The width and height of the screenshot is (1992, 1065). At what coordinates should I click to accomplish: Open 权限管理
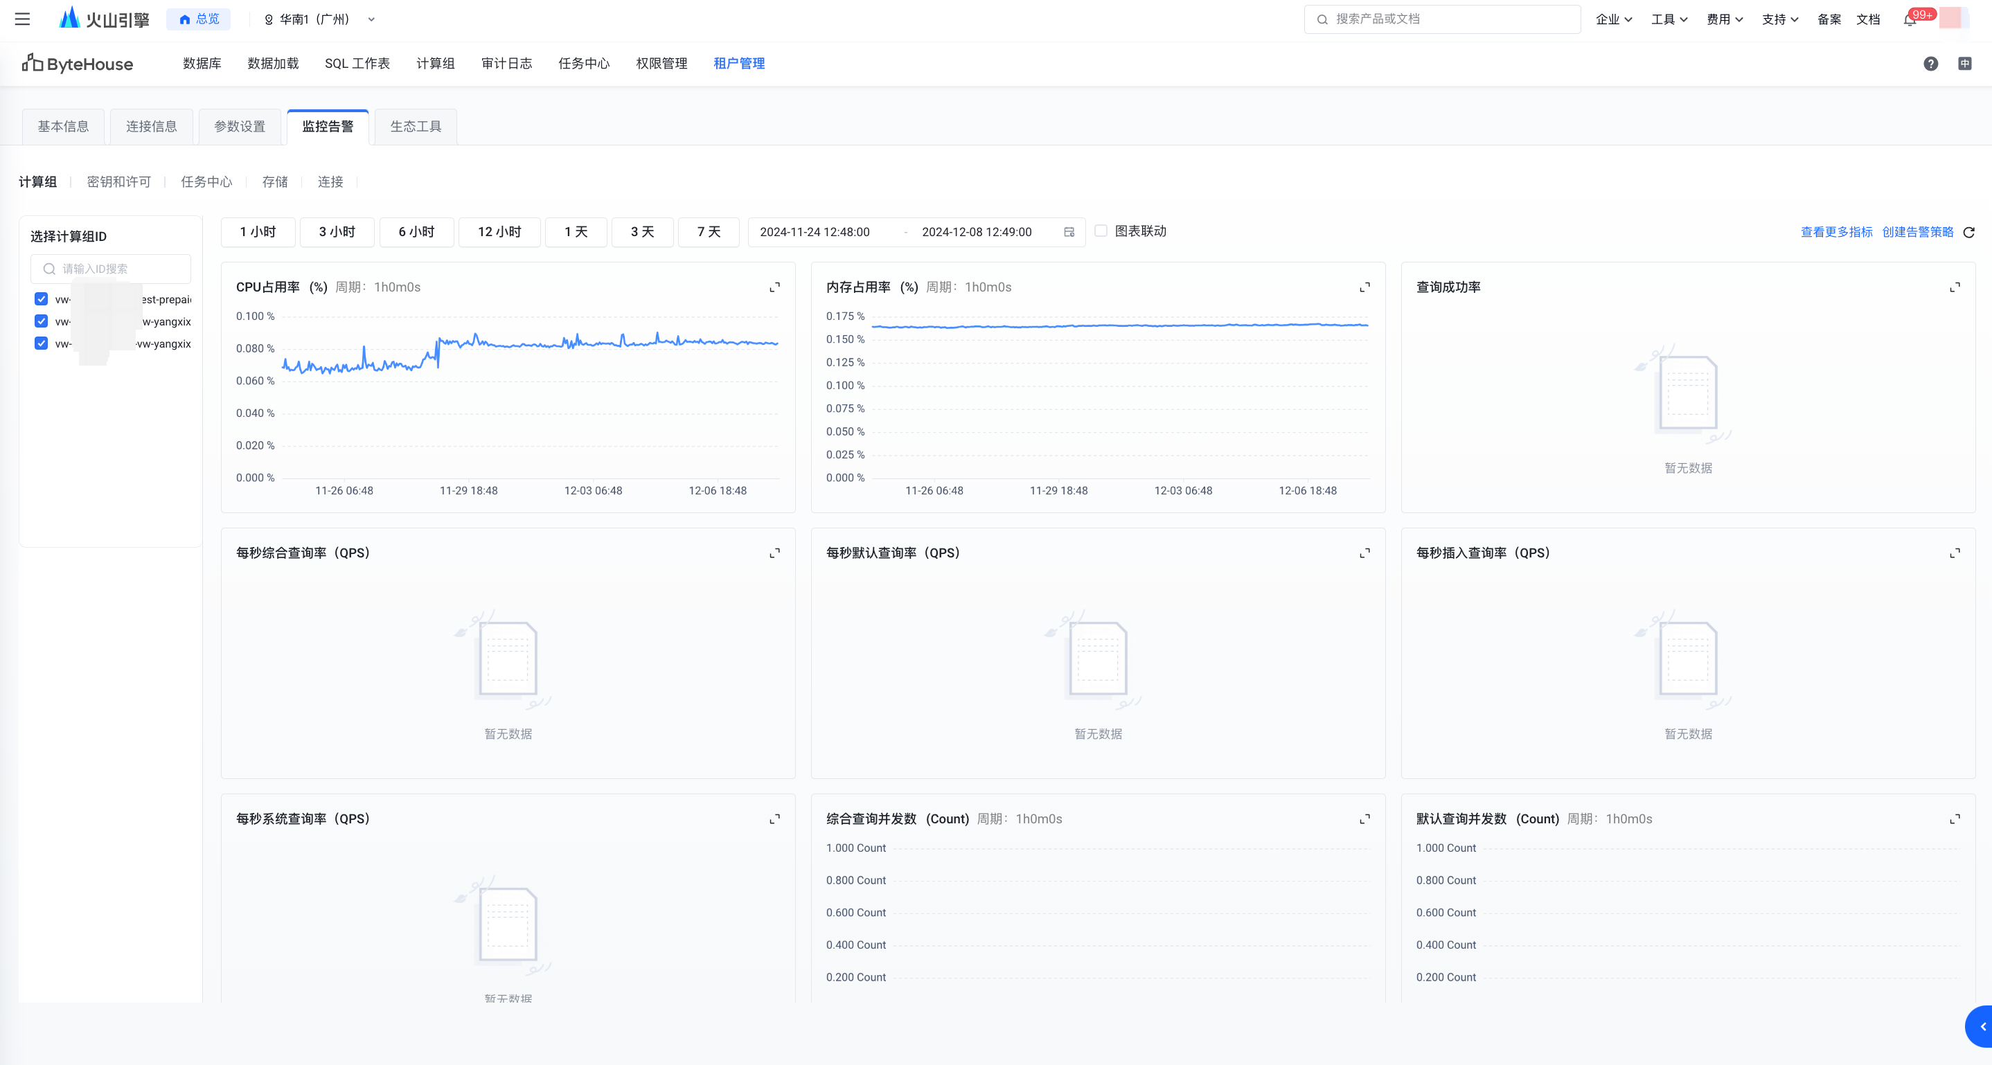pyautogui.click(x=661, y=64)
